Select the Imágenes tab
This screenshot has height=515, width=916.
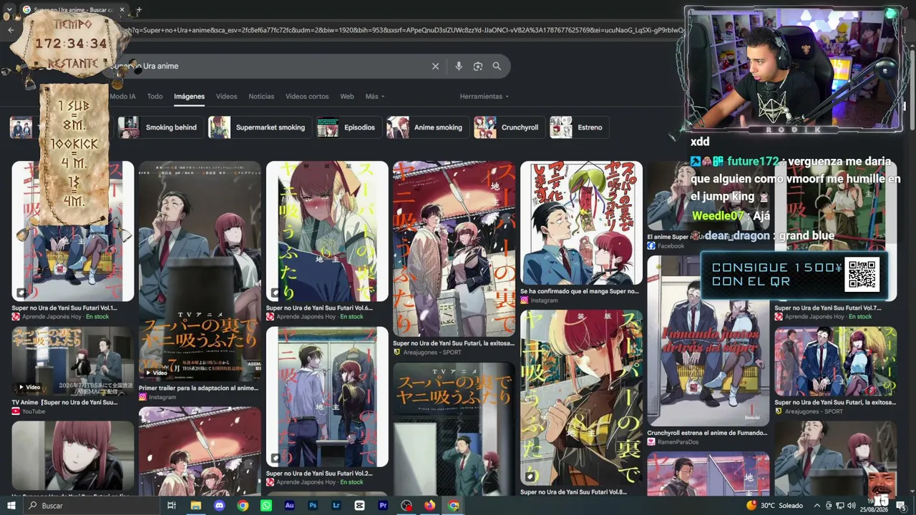click(189, 97)
